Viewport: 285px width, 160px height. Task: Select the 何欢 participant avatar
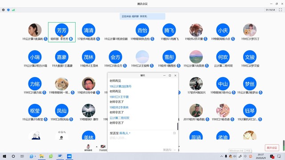pyautogui.click(x=223, y=57)
